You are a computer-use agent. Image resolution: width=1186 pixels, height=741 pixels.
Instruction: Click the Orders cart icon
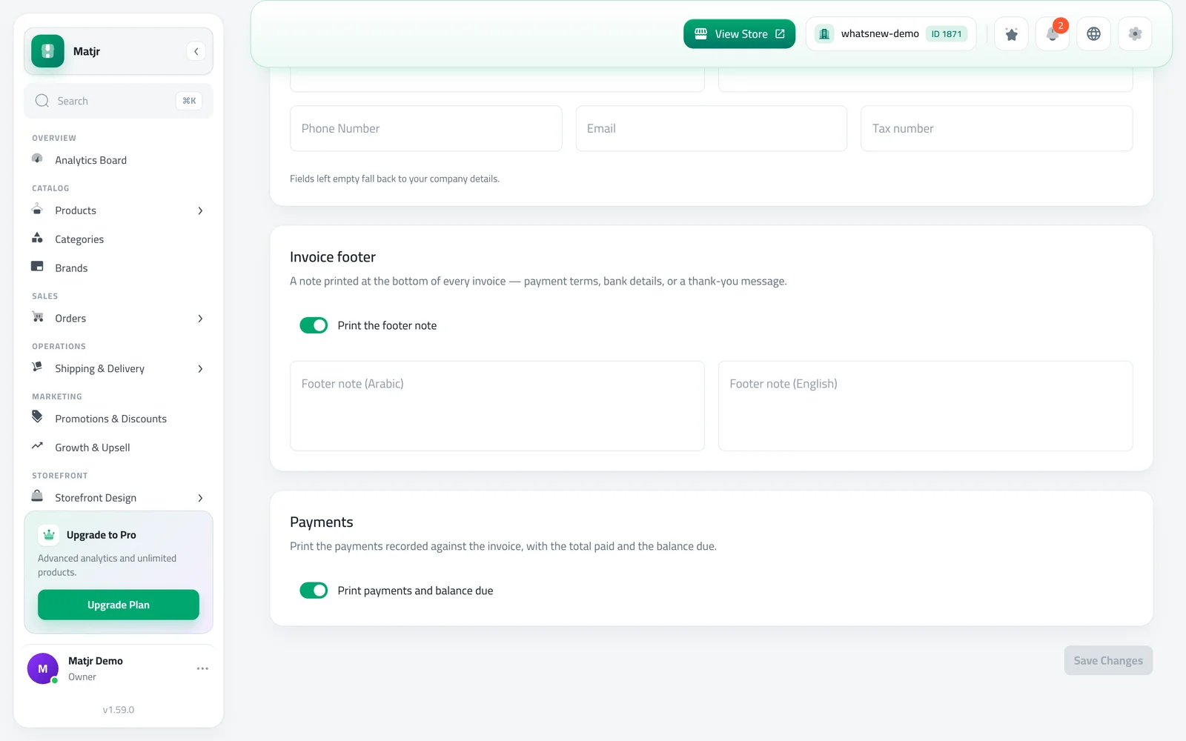coord(37,317)
